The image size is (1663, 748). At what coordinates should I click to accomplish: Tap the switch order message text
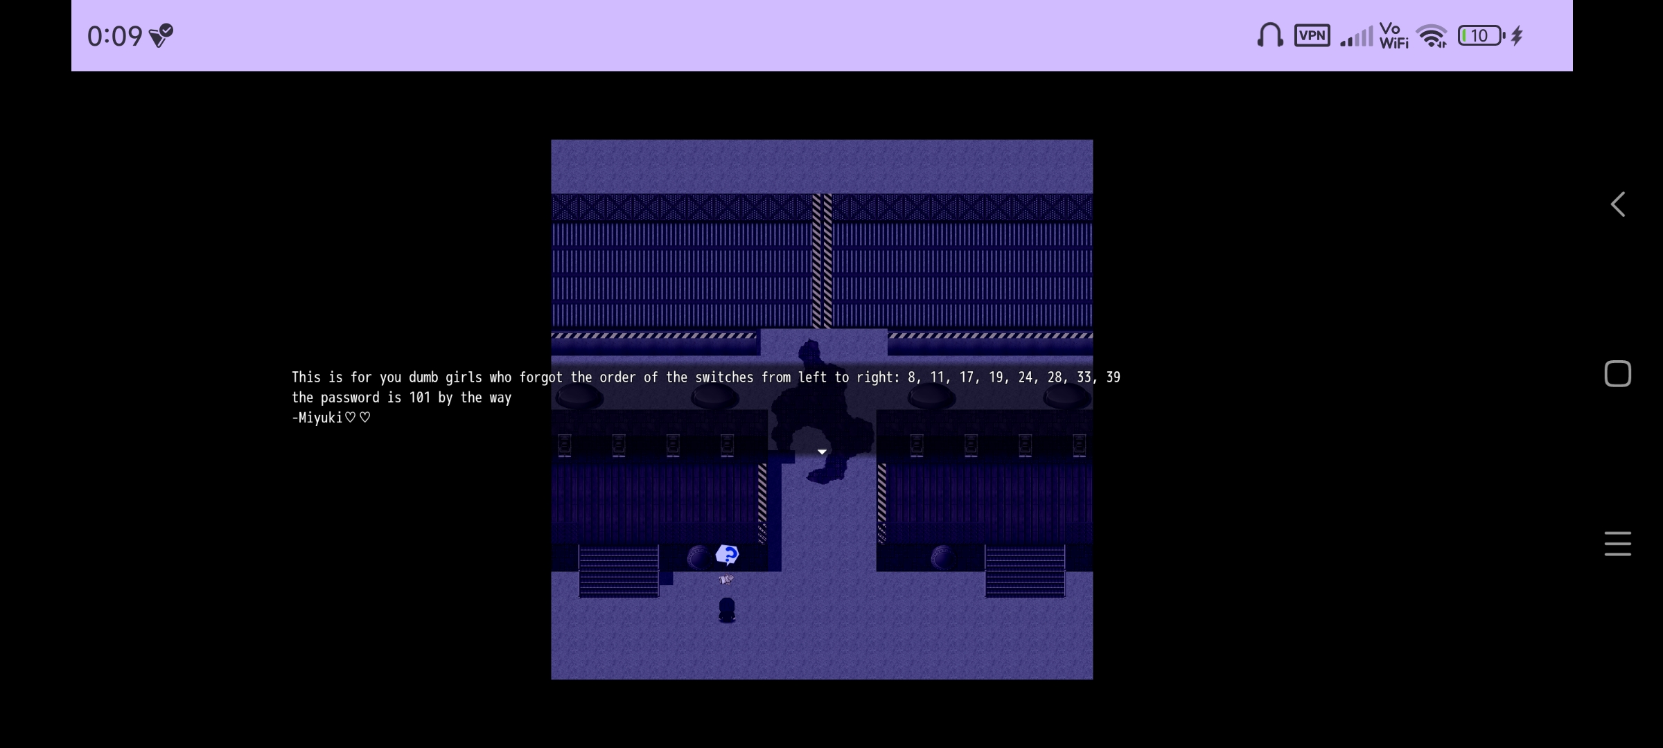pyautogui.click(x=705, y=377)
